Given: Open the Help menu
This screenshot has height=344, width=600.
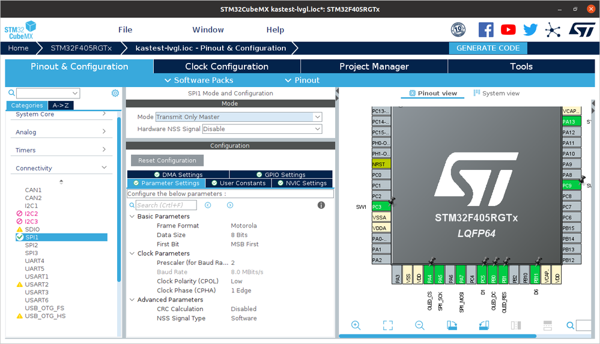Looking at the screenshot, I should click(x=275, y=29).
